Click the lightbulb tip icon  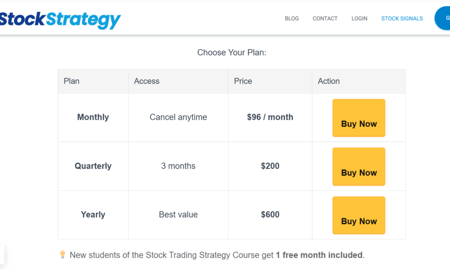click(63, 255)
